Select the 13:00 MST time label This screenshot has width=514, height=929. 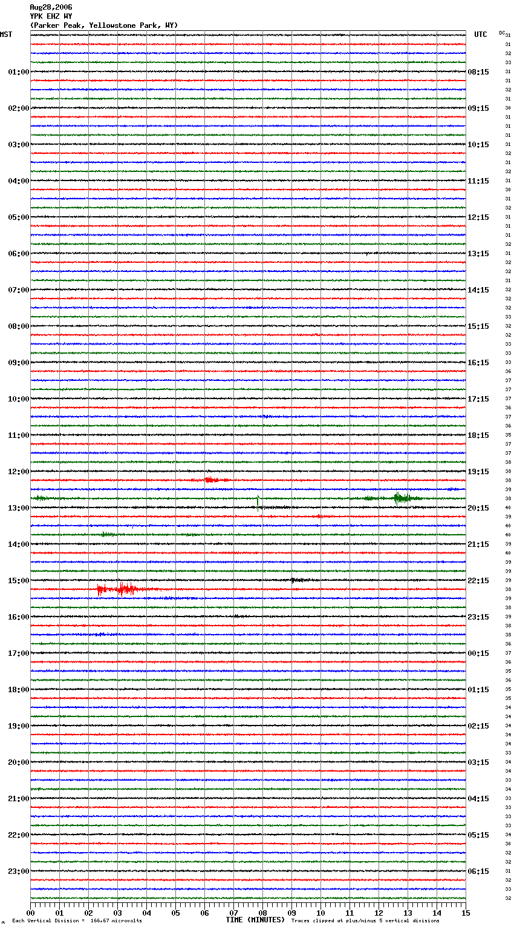pos(19,508)
